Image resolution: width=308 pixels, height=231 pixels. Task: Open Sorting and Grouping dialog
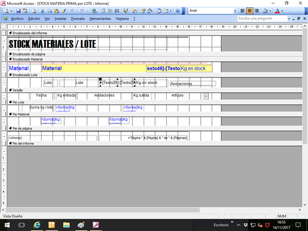coord(117,11)
